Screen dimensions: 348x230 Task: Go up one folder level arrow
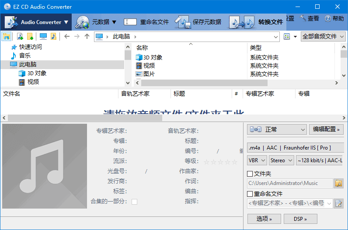click(x=87, y=36)
